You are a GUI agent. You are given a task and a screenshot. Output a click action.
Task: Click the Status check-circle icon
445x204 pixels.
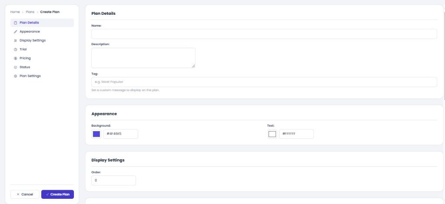point(16,67)
